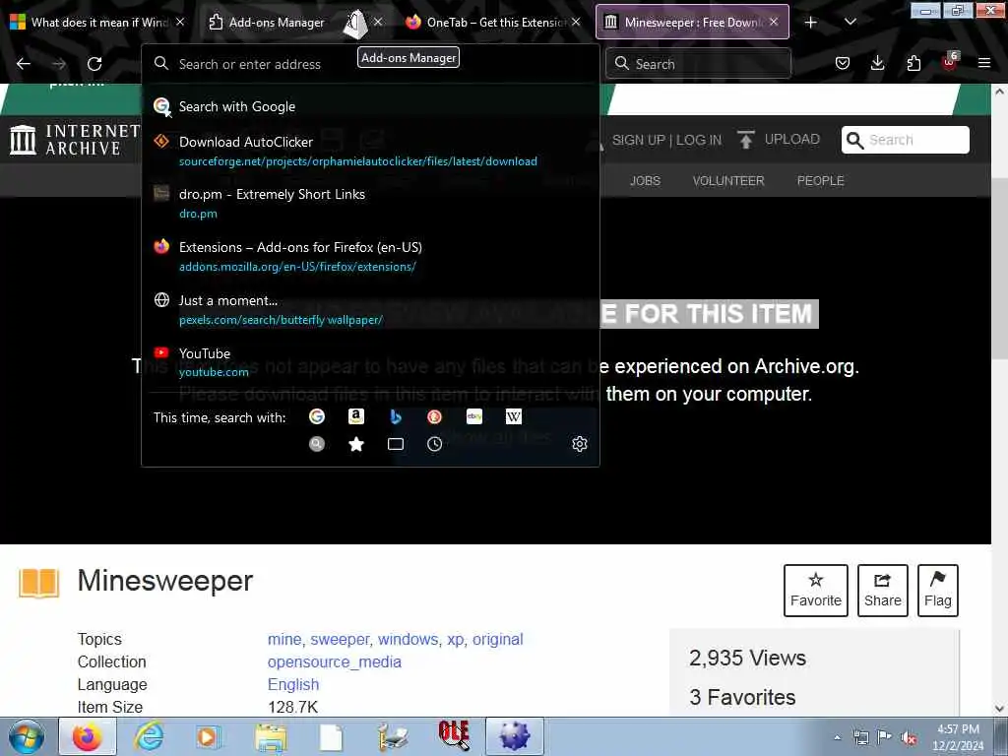Screen dimensions: 1008x756
Task: Choose Search with Google suggestion
Action: point(370,106)
